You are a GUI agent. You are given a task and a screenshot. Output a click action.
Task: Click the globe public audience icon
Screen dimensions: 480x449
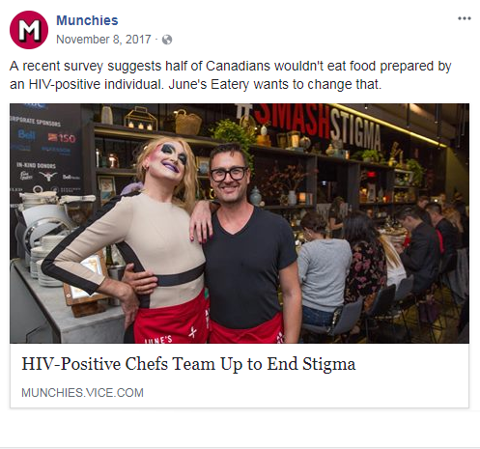(167, 40)
